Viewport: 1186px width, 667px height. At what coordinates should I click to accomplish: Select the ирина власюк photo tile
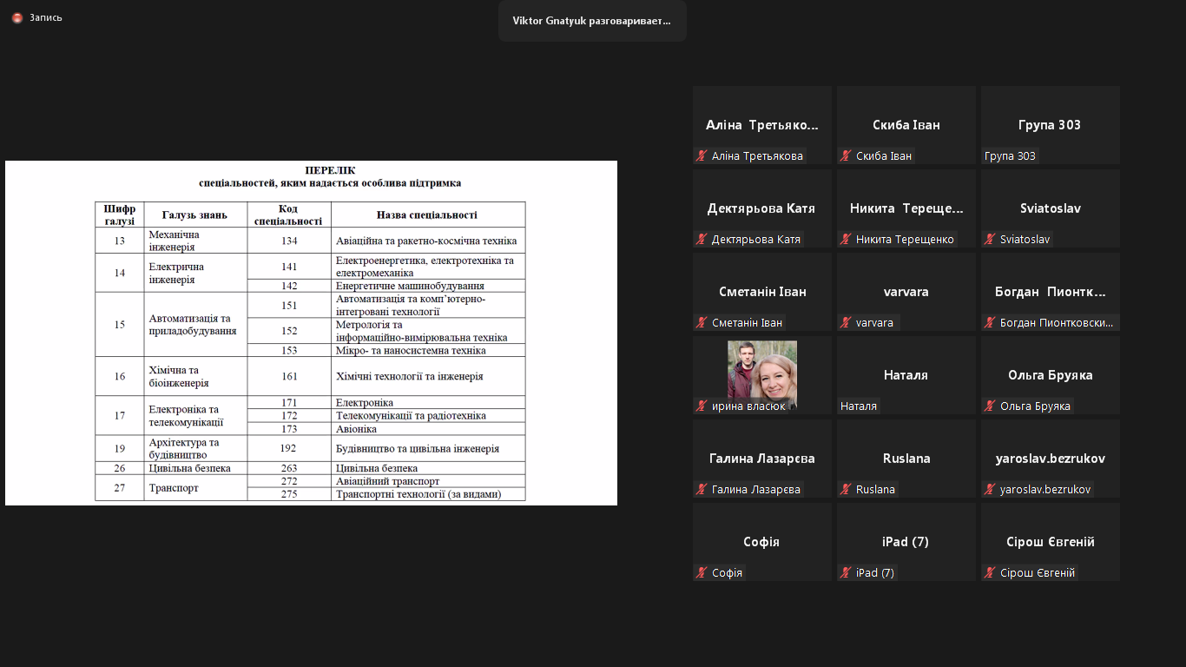761,373
